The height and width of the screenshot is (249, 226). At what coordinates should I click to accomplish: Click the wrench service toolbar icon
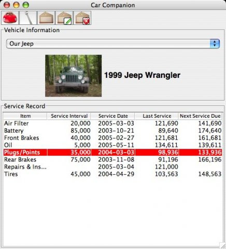point(28,18)
